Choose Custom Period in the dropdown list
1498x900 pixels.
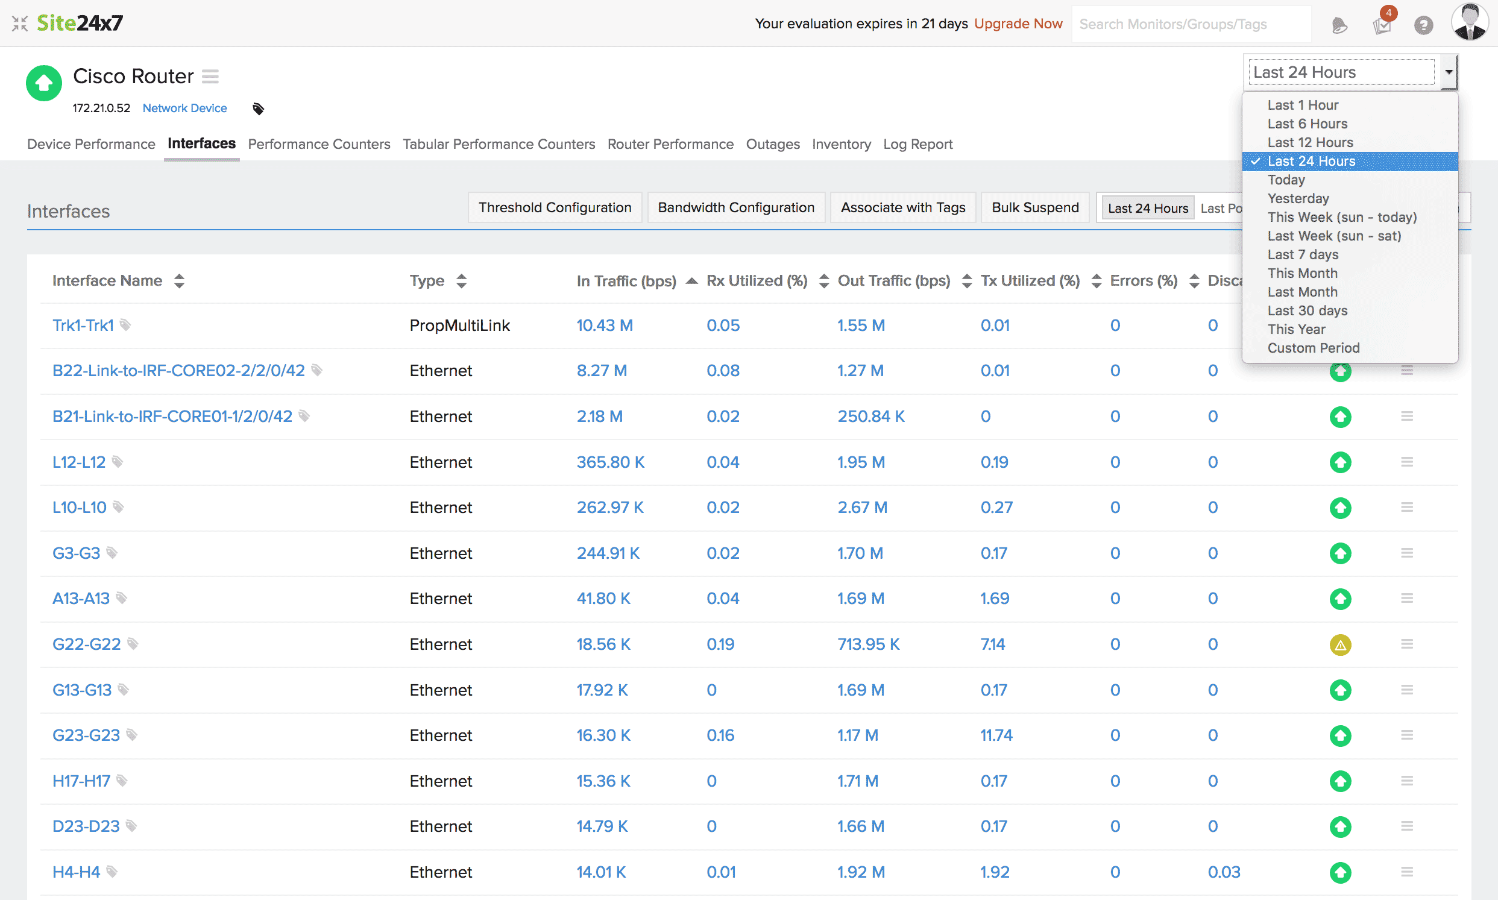(x=1313, y=348)
